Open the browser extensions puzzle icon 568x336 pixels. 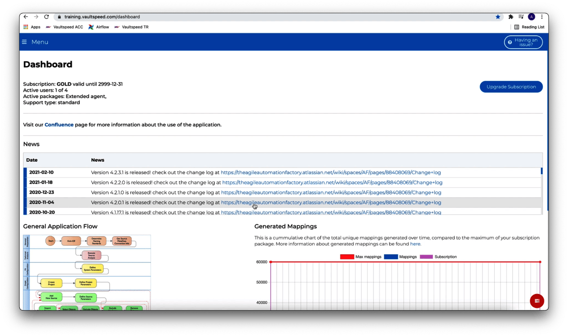(x=511, y=17)
